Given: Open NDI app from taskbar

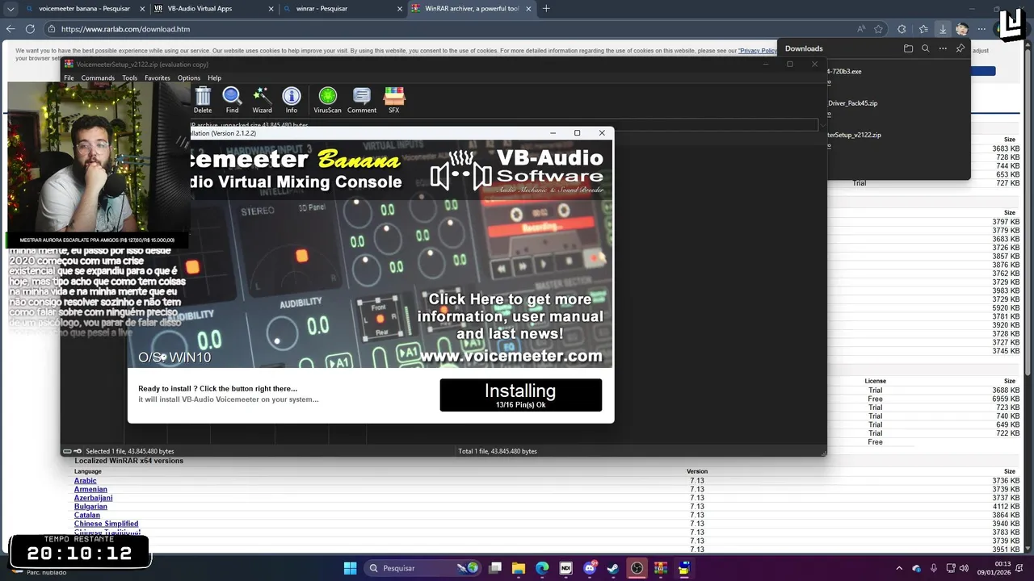Looking at the screenshot, I should point(565,568).
